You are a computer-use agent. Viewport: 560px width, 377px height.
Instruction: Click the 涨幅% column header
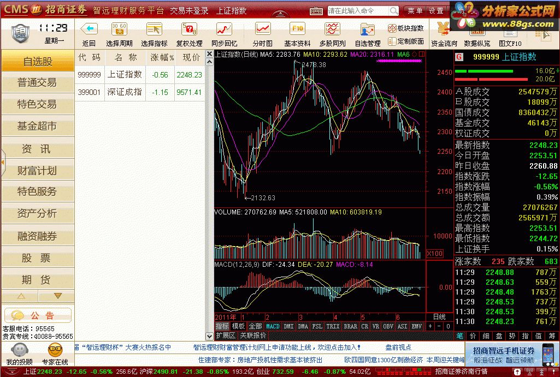(x=161, y=57)
